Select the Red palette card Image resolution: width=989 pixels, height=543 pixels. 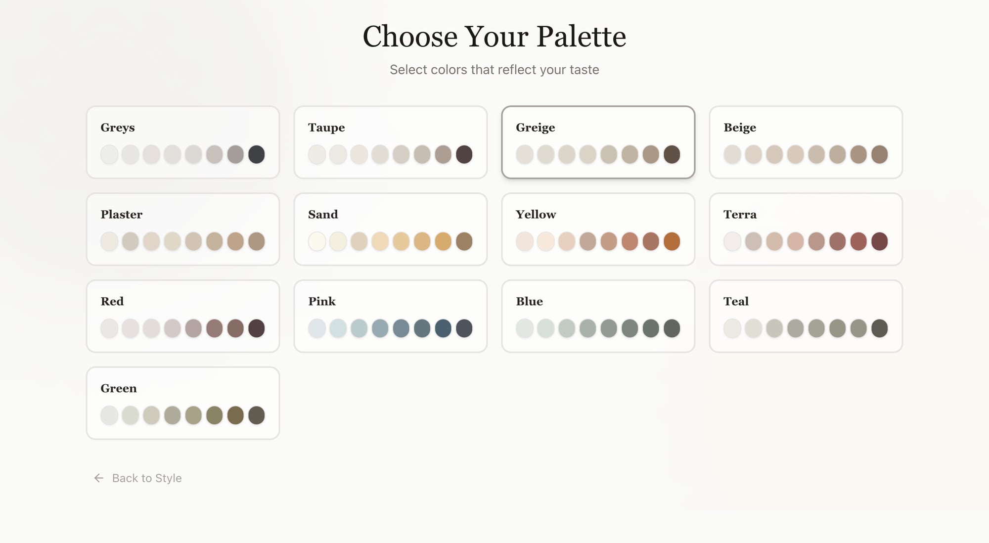183,316
